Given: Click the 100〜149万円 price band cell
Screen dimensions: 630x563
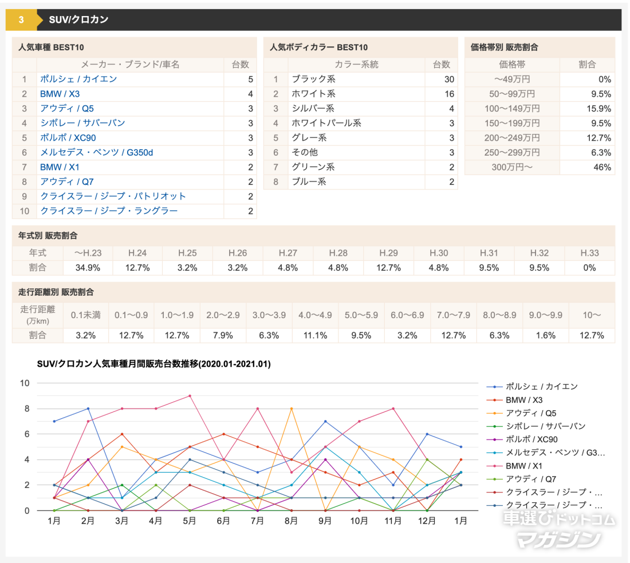Looking at the screenshot, I should click(512, 109).
